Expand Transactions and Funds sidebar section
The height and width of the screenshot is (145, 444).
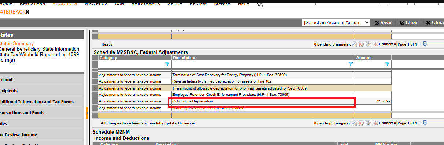(x=42, y=113)
